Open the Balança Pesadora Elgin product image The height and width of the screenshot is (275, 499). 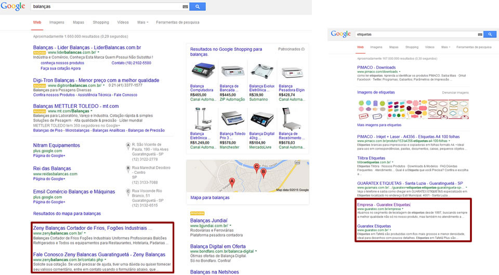pyautogui.click(x=291, y=73)
